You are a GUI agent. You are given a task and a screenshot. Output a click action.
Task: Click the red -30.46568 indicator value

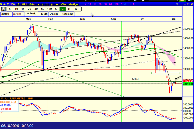click(x=6, y=109)
